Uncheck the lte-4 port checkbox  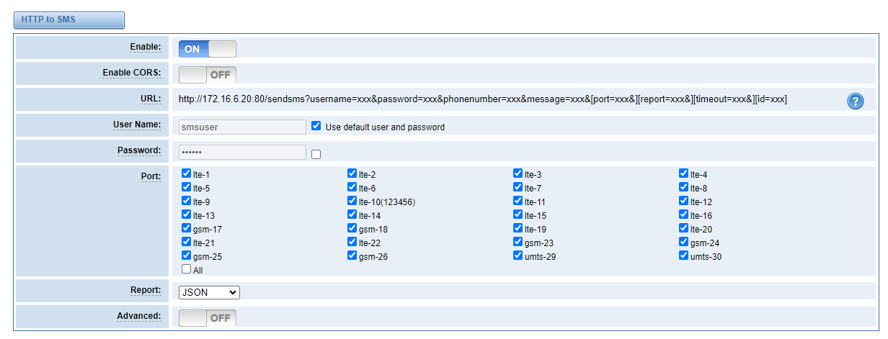pos(683,173)
